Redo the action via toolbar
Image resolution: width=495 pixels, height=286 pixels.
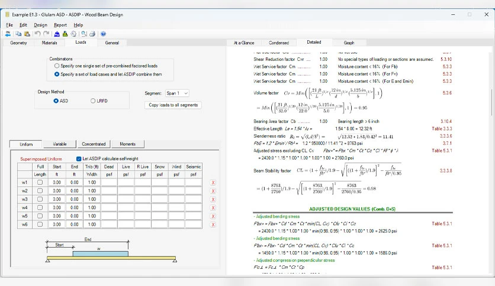[x=46, y=34]
